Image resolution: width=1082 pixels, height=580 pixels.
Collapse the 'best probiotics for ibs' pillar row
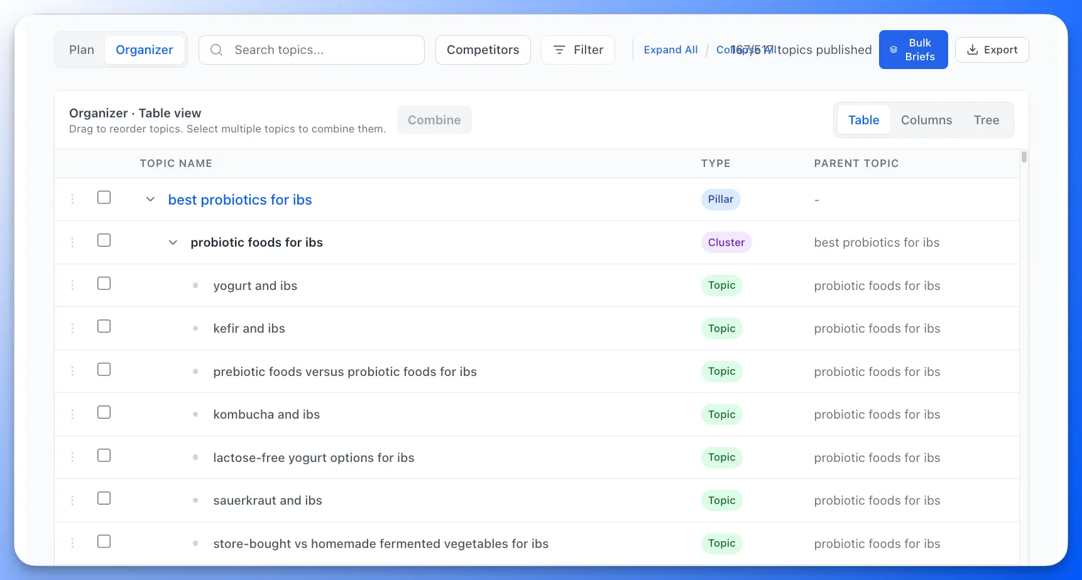coord(150,199)
